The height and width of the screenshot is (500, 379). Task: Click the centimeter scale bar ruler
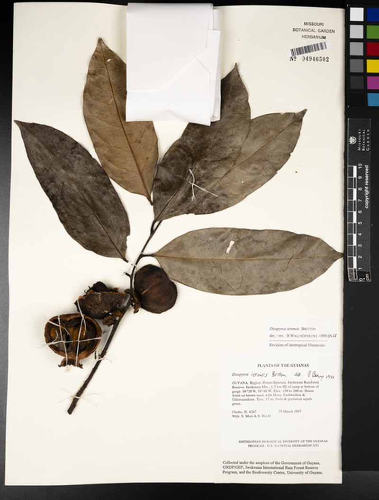coord(359,200)
